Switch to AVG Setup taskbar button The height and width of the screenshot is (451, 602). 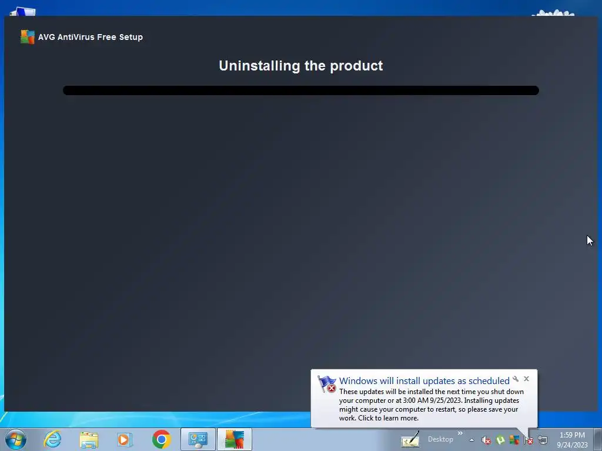234,439
